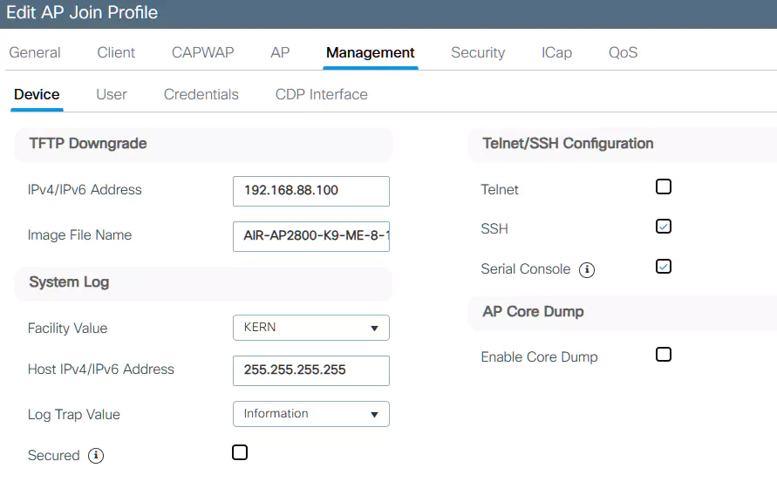The width and height of the screenshot is (777, 502).
Task: Enable the Telnet checkbox
Action: click(x=664, y=187)
